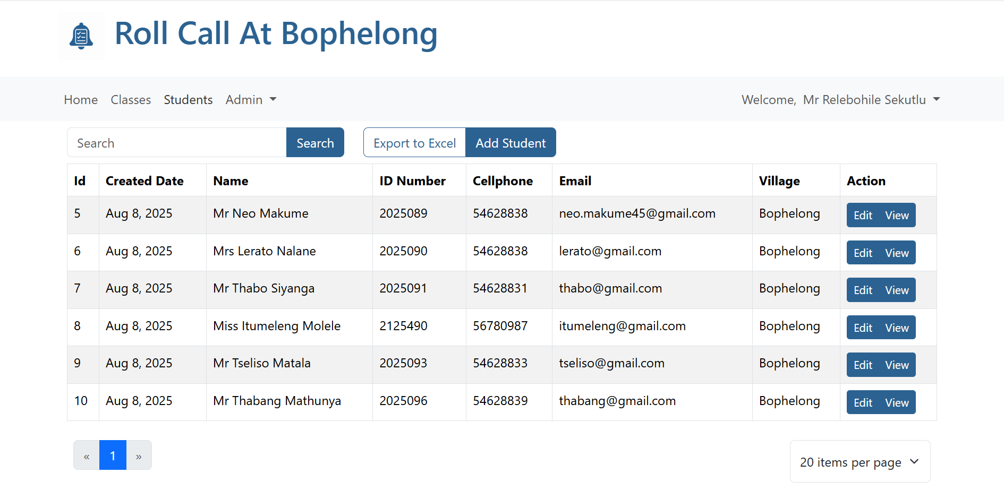Go to next page arrow
The image size is (1004, 490).
139,455
